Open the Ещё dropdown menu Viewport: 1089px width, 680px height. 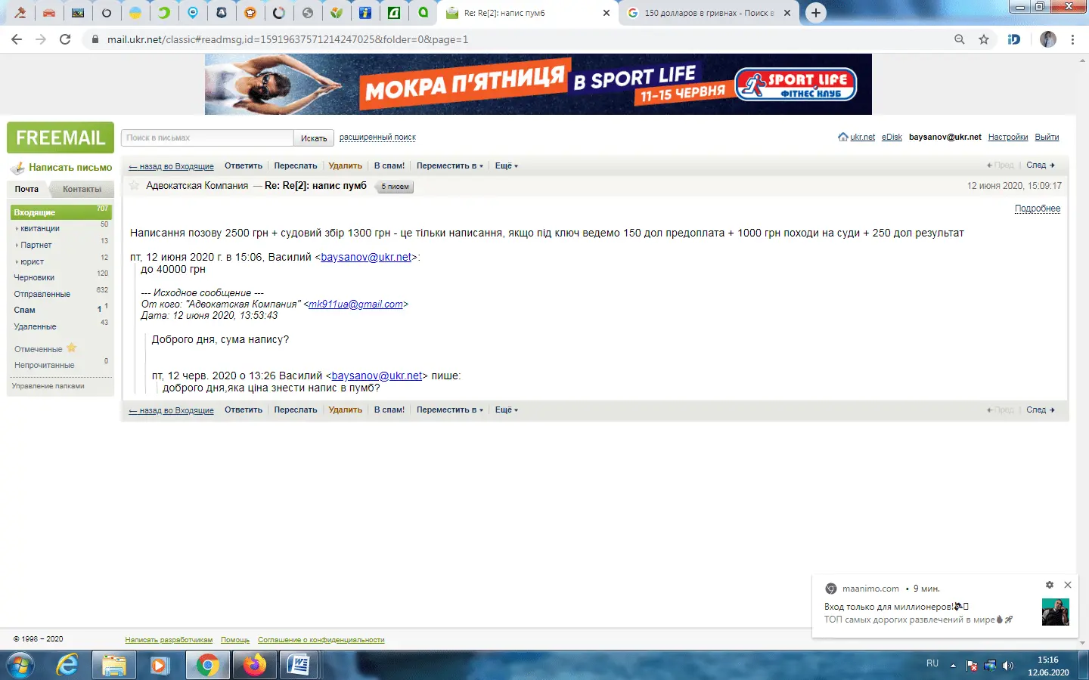click(505, 165)
